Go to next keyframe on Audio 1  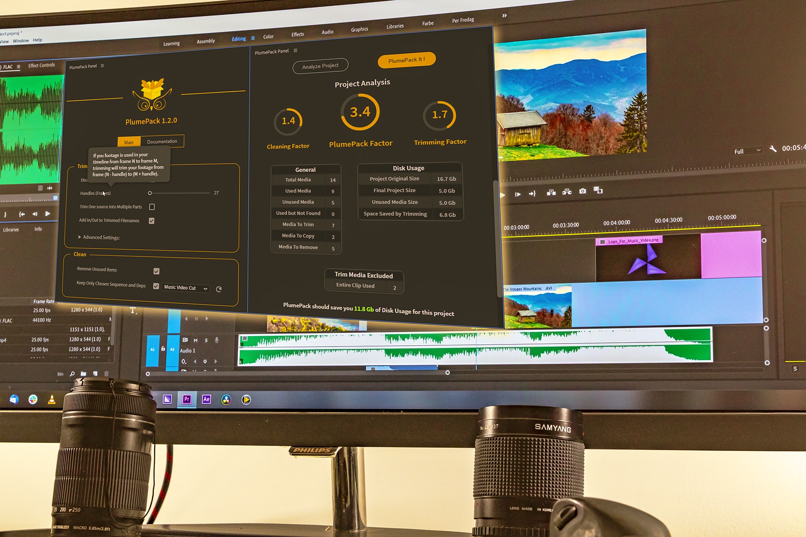pos(216,361)
